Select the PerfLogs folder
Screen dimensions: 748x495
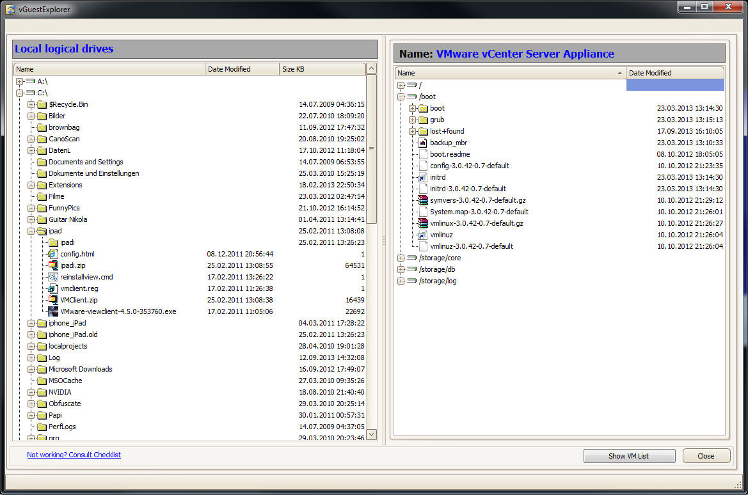62,427
